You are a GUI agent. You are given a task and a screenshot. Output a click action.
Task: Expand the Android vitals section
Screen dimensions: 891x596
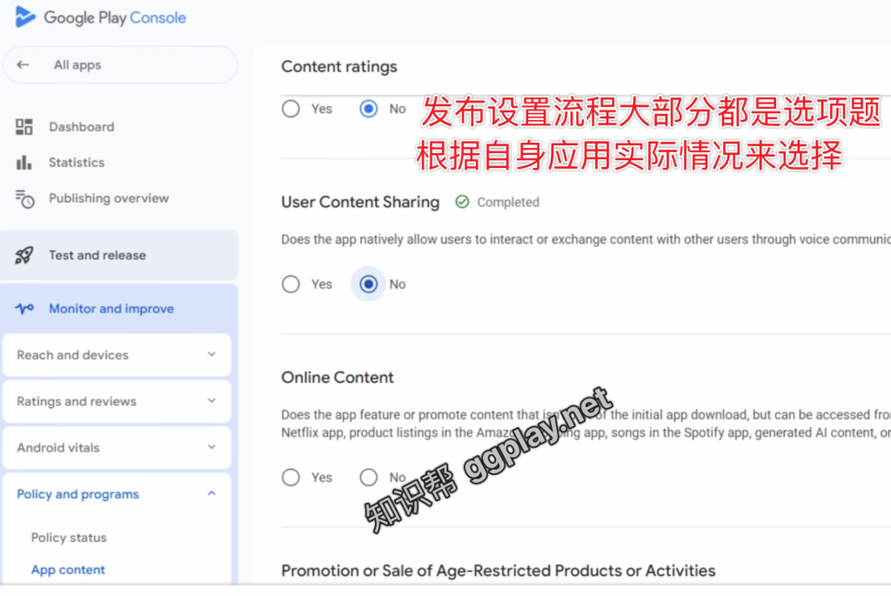(x=117, y=448)
